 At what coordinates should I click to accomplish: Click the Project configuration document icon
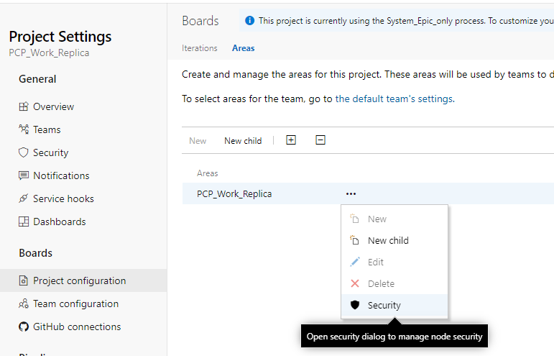[x=23, y=280]
